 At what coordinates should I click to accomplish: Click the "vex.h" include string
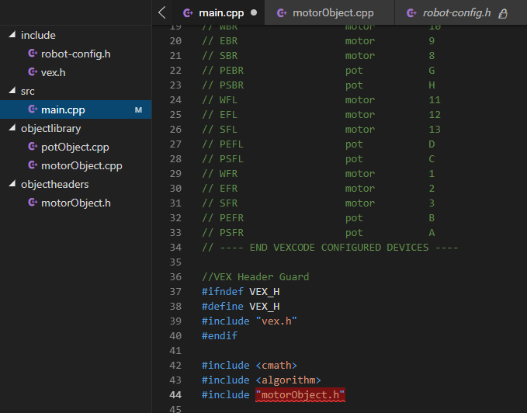coord(276,321)
